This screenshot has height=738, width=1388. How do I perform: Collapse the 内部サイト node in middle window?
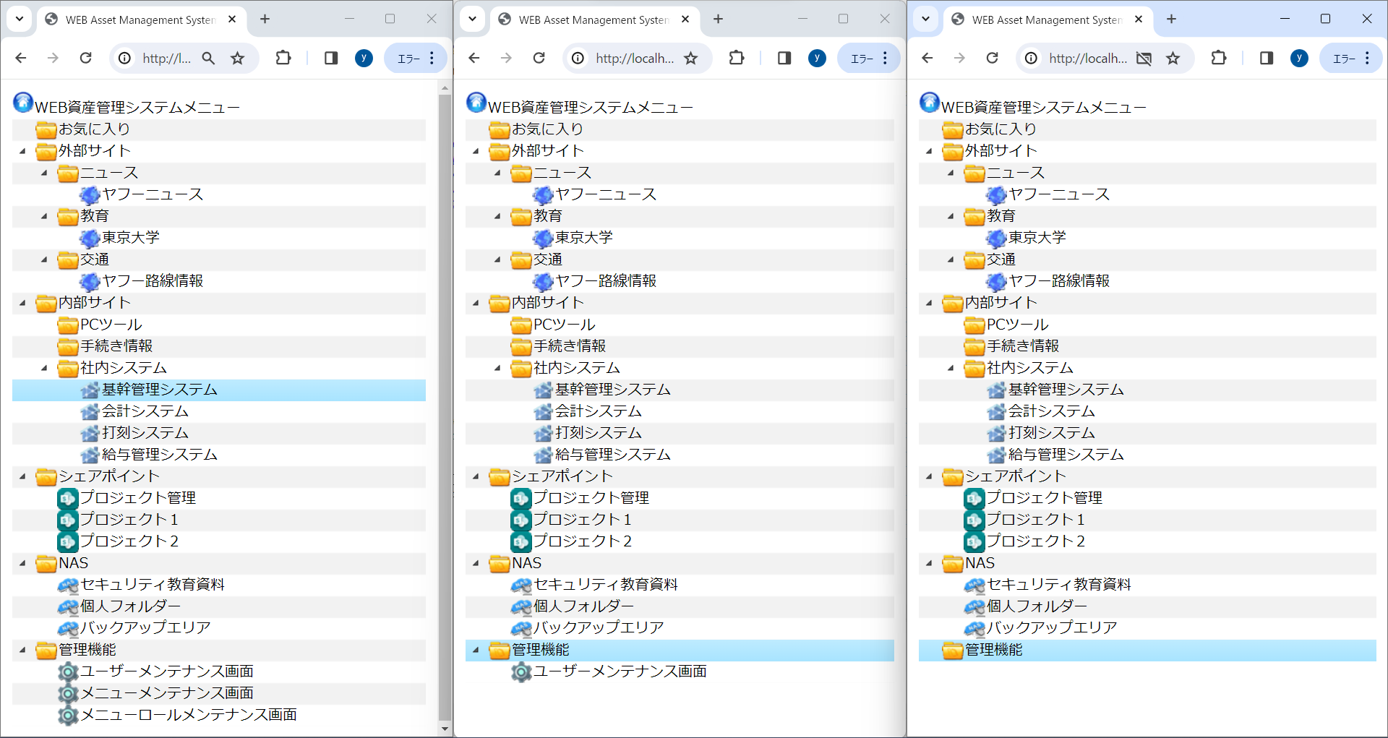[476, 304]
